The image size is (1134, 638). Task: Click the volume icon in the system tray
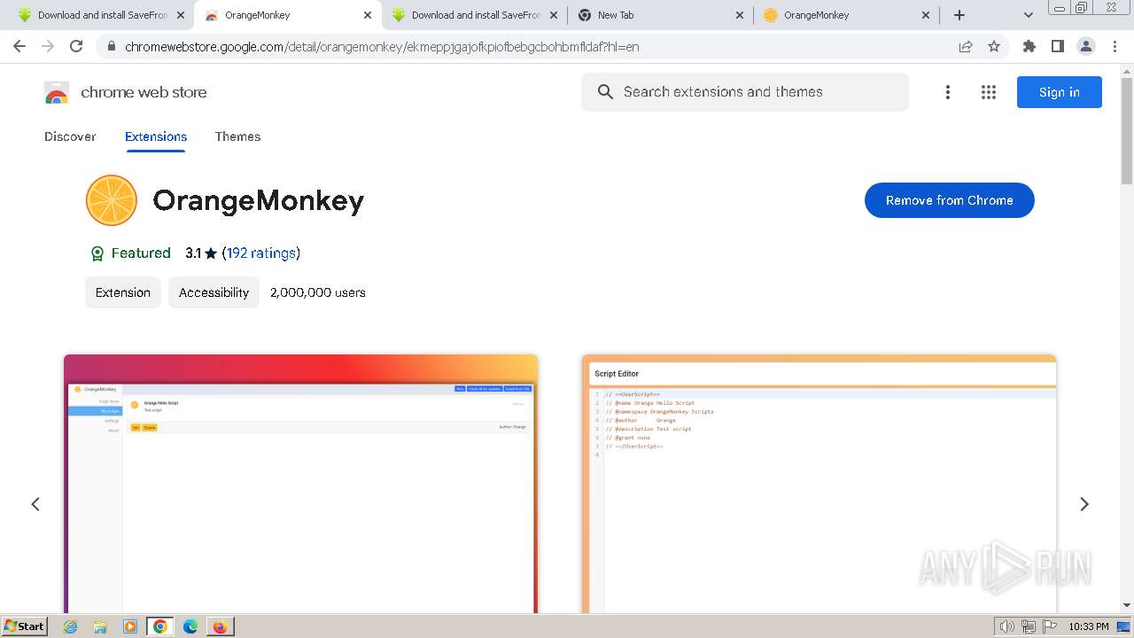tap(1006, 626)
